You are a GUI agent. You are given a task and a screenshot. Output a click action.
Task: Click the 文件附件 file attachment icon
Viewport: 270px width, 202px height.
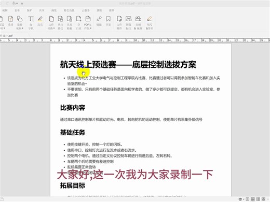point(119,19)
